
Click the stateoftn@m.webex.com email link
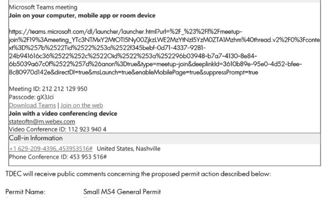42,122
